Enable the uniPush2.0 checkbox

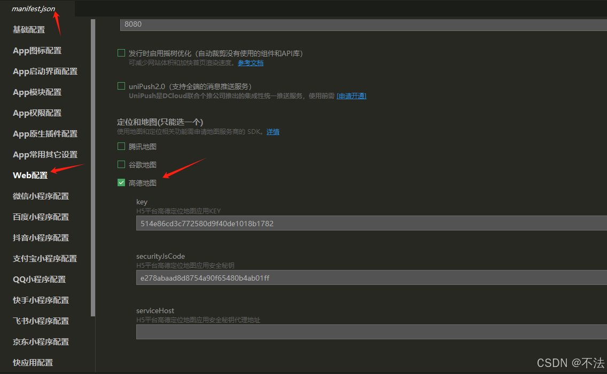(x=121, y=86)
